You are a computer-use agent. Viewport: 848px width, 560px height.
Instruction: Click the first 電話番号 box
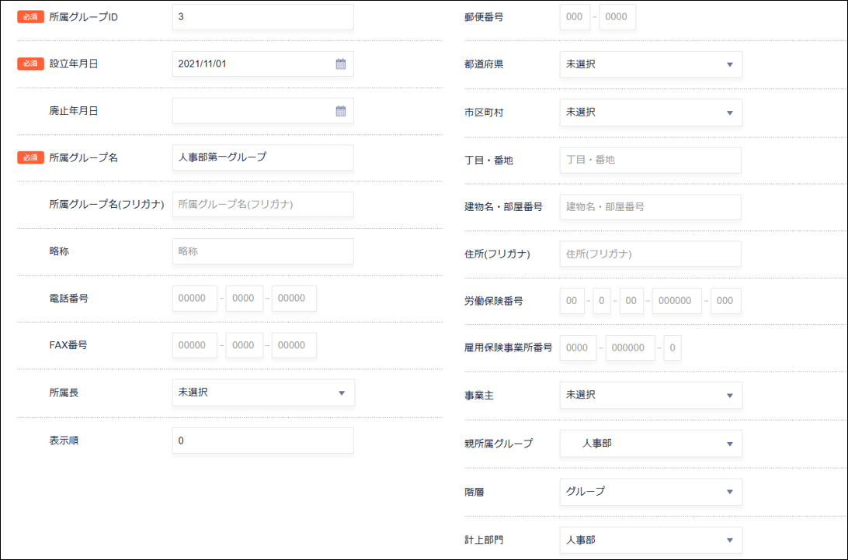click(194, 299)
